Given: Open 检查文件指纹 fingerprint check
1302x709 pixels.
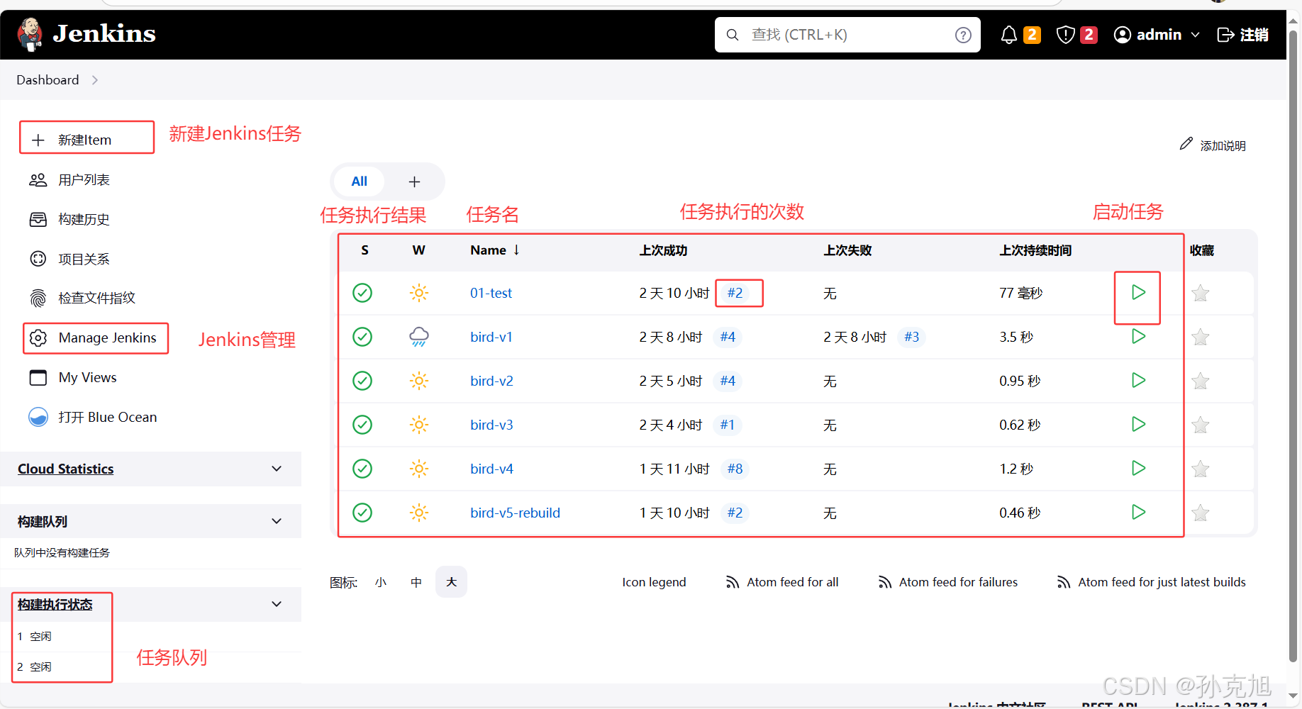Looking at the screenshot, I should (x=82, y=298).
